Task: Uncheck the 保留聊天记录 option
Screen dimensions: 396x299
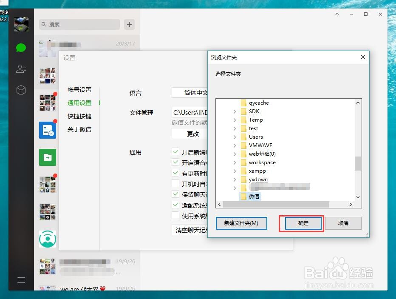Action: [x=175, y=194]
